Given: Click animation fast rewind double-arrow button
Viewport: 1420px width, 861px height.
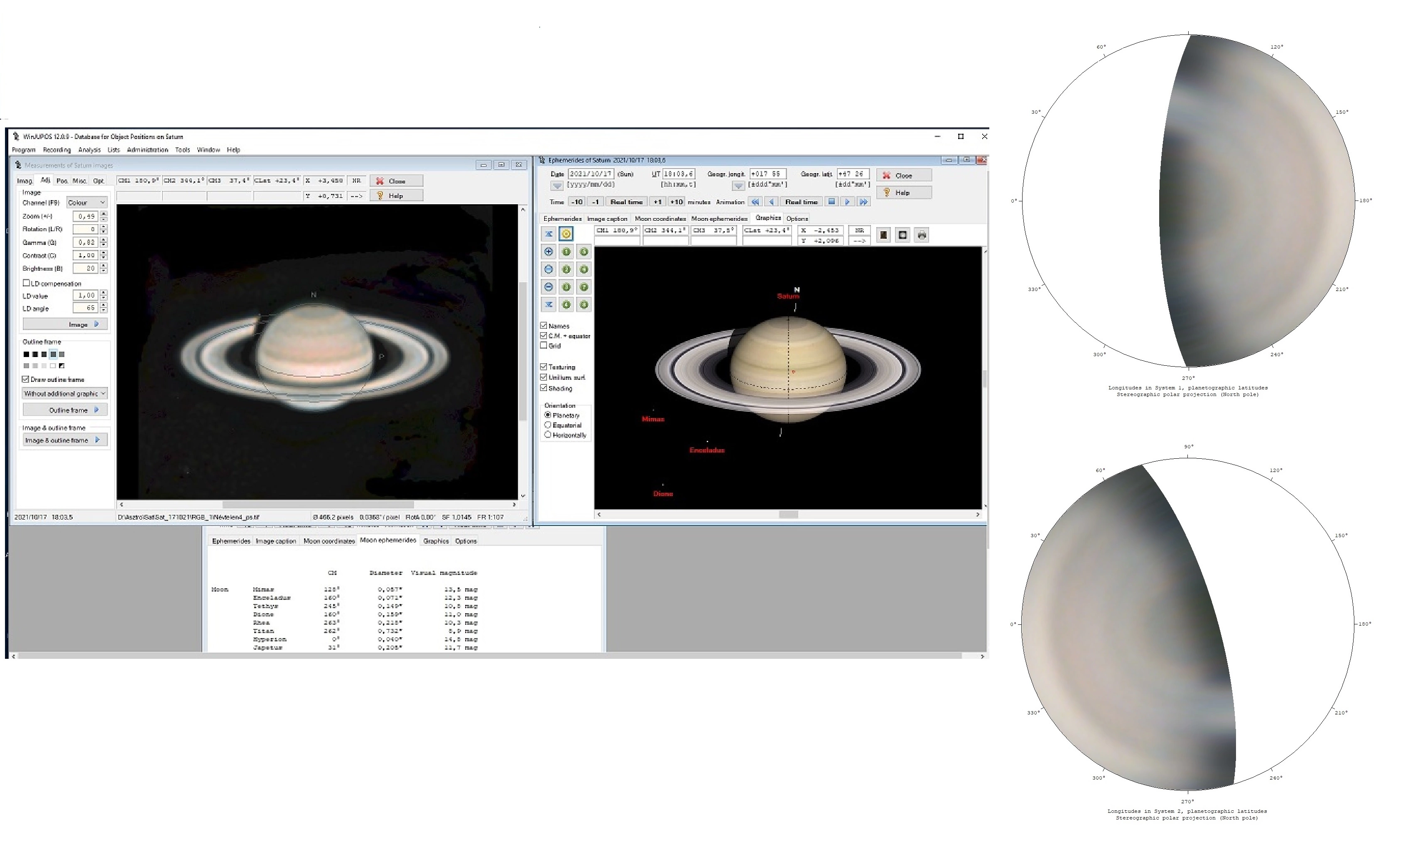Looking at the screenshot, I should point(754,202).
